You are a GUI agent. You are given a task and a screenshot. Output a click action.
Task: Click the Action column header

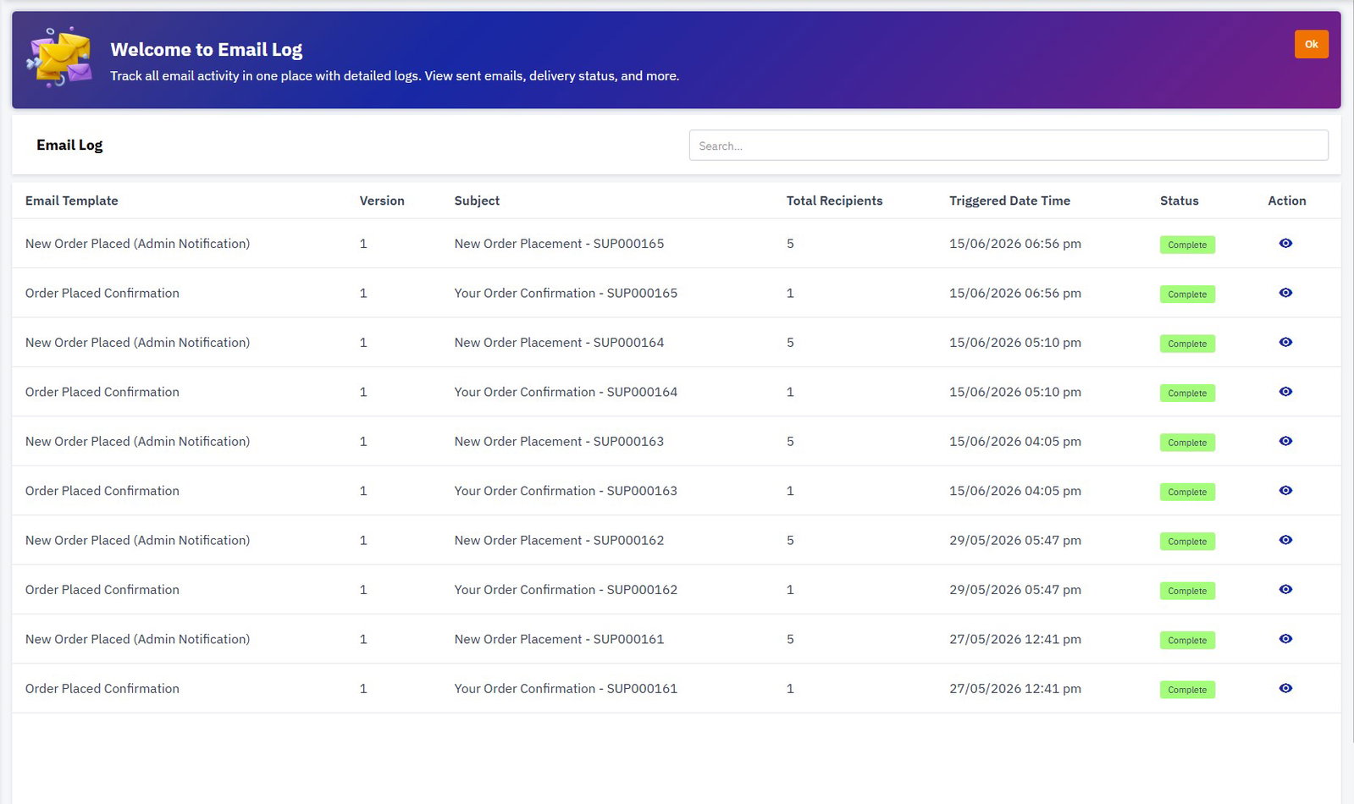pos(1286,201)
